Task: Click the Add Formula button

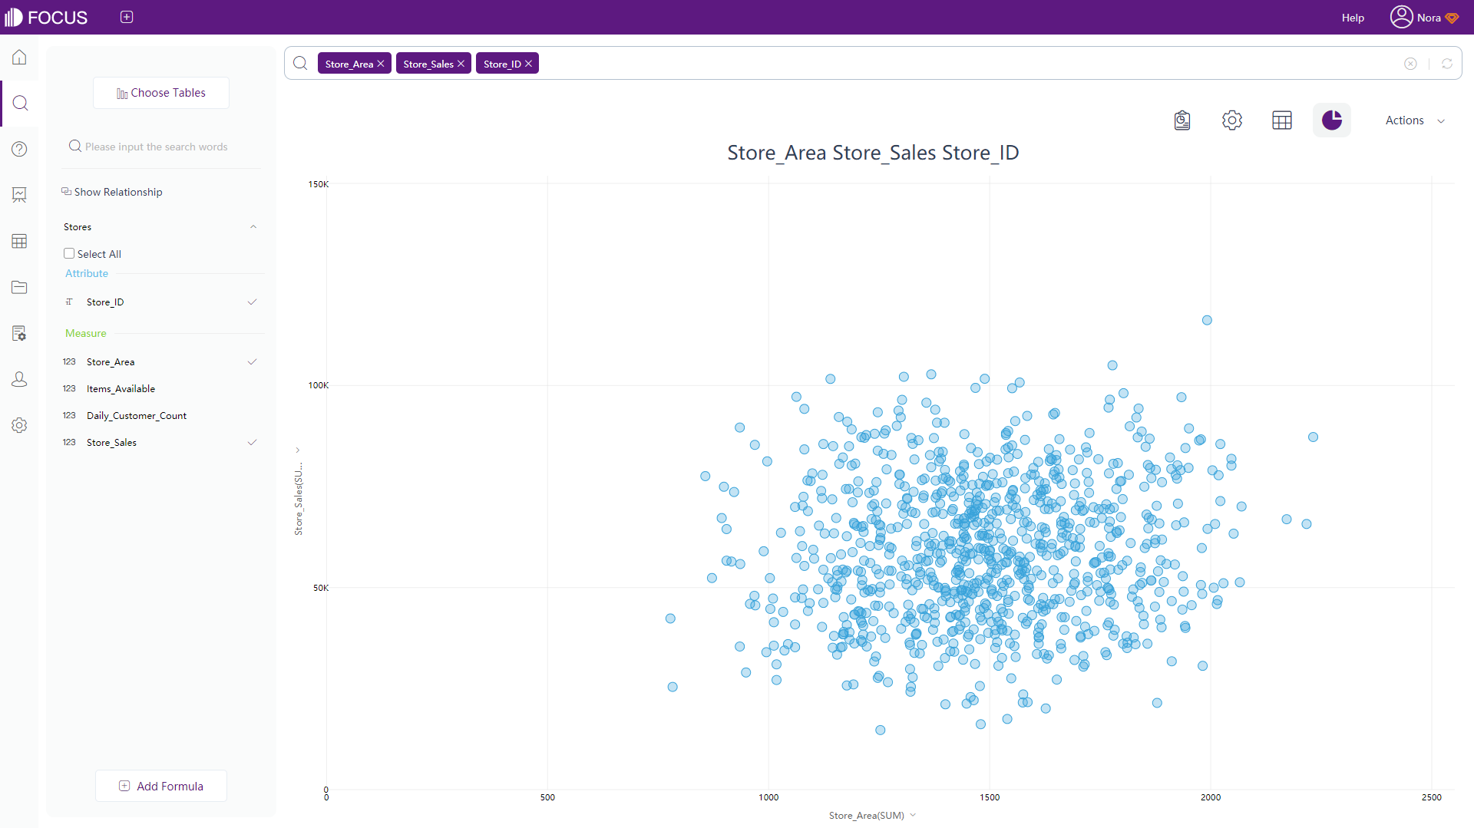Action: point(161,786)
